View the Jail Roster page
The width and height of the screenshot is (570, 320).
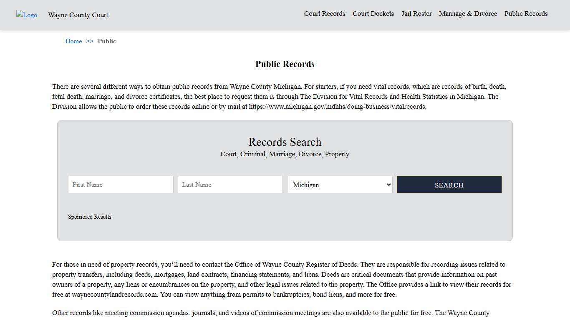(416, 14)
